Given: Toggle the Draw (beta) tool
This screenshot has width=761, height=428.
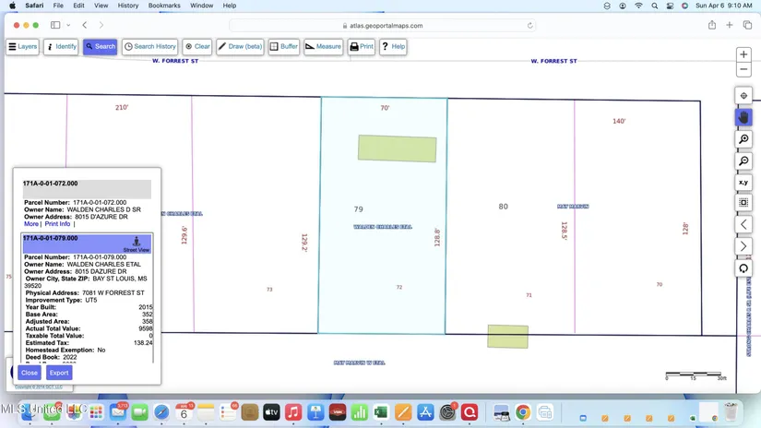Looking at the screenshot, I should (241, 46).
